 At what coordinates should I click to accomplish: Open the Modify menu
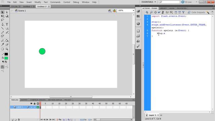[x=38, y=2]
